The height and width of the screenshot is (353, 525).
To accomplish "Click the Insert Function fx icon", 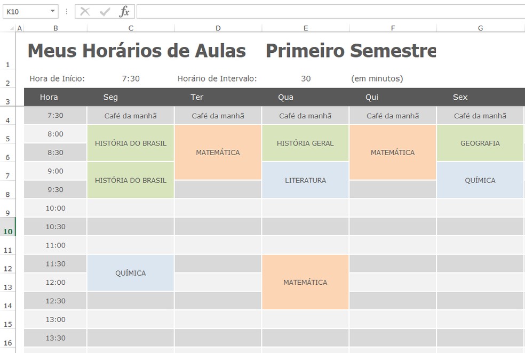I will tap(124, 11).
